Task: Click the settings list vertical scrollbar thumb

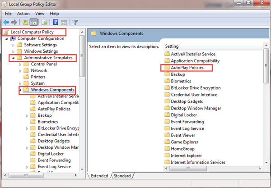Action: point(266,66)
